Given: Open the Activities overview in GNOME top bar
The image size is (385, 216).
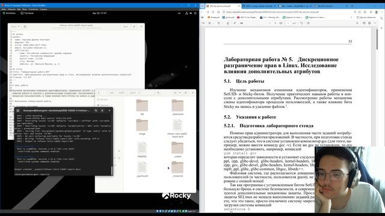Looking at the screenshot, I should [10, 13].
